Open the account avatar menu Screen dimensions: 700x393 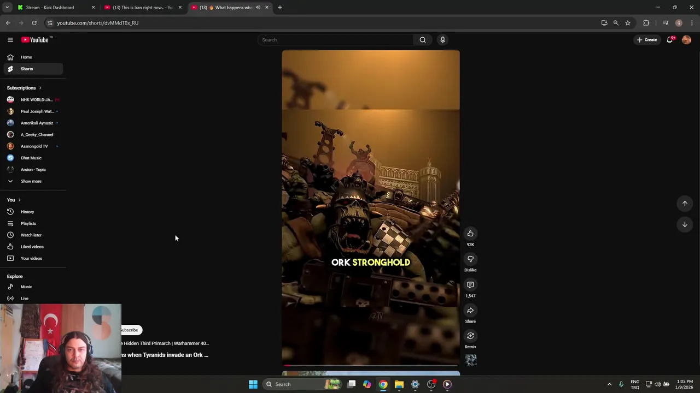(x=686, y=40)
